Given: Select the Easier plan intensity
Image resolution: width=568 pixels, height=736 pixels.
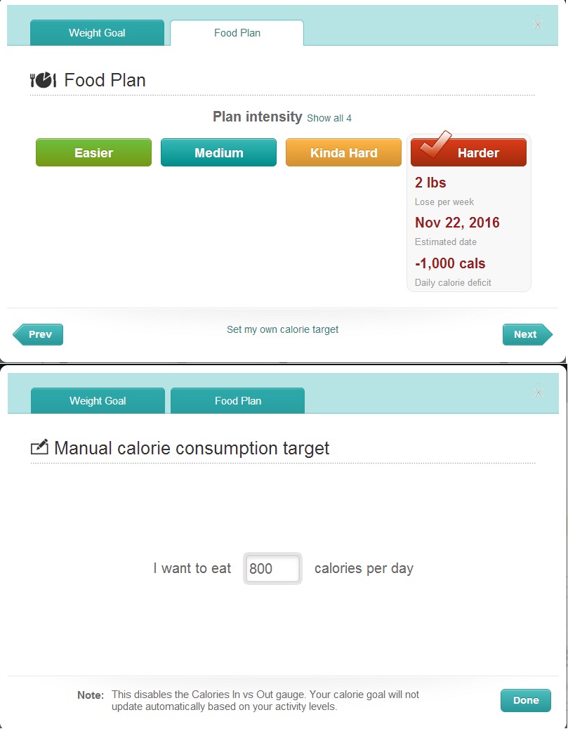Looking at the screenshot, I should pyautogui.click(x=94, y=152).
